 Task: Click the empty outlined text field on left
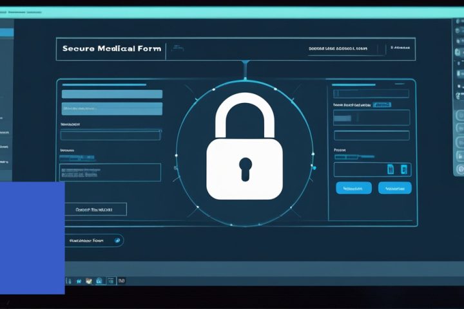tap(110, 135)
